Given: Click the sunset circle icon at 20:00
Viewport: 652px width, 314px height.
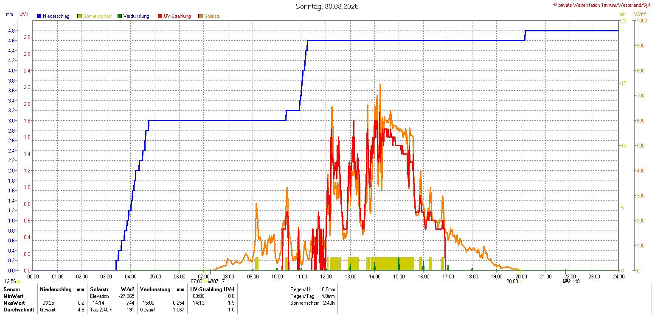Looking at the screenshot, I should 520,281.
